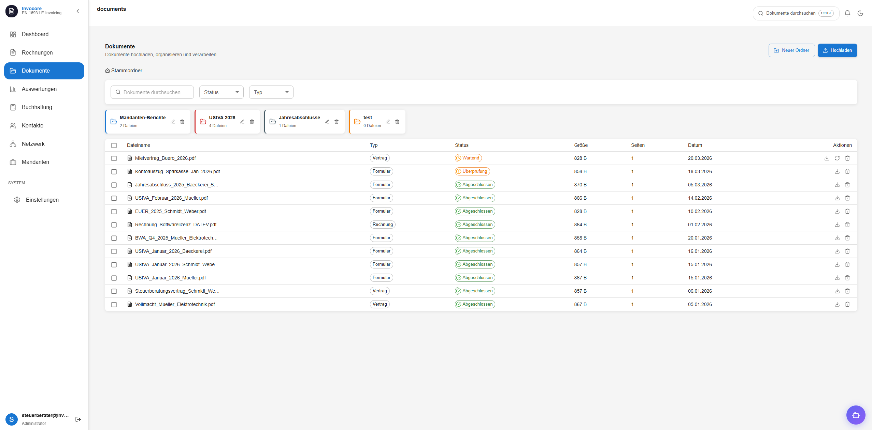872x430 pixels.
Task: Toggle dark mode moon icon
Action: (860, 13)
